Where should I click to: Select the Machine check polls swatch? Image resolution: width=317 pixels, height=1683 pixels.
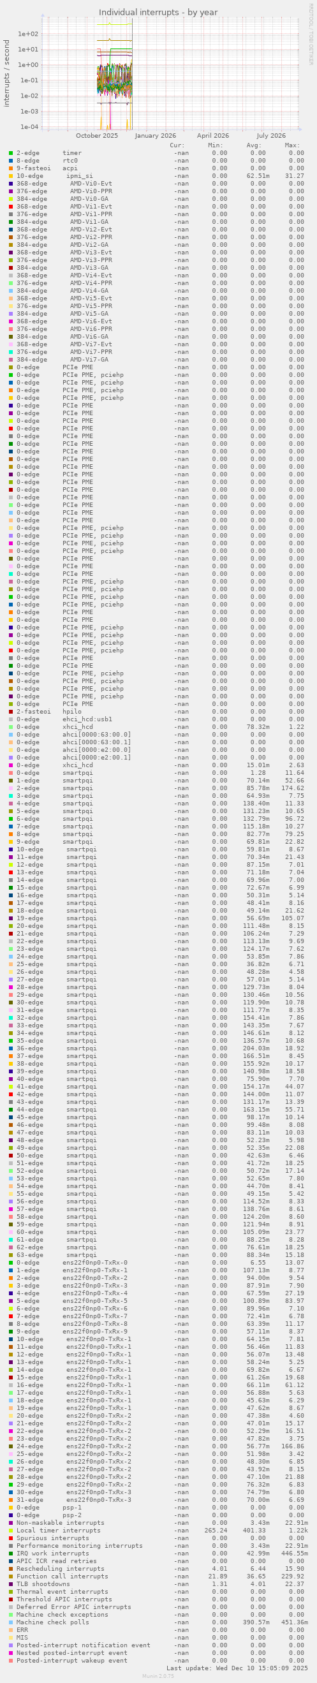(10, 1623)
